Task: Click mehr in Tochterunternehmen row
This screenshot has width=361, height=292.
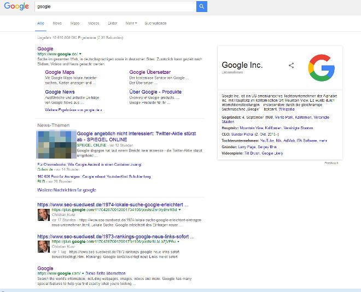Action: (x=323, y=141)
